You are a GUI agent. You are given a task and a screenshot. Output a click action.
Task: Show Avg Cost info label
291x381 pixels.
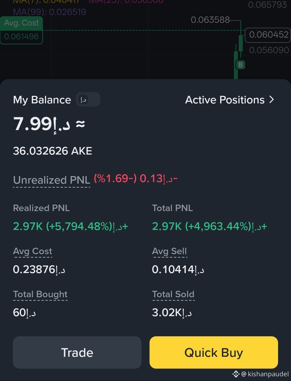[x=32, y=251]
